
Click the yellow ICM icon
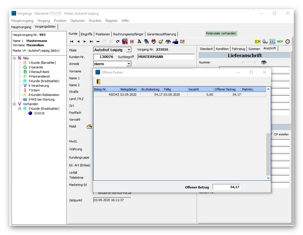(257, 42)
